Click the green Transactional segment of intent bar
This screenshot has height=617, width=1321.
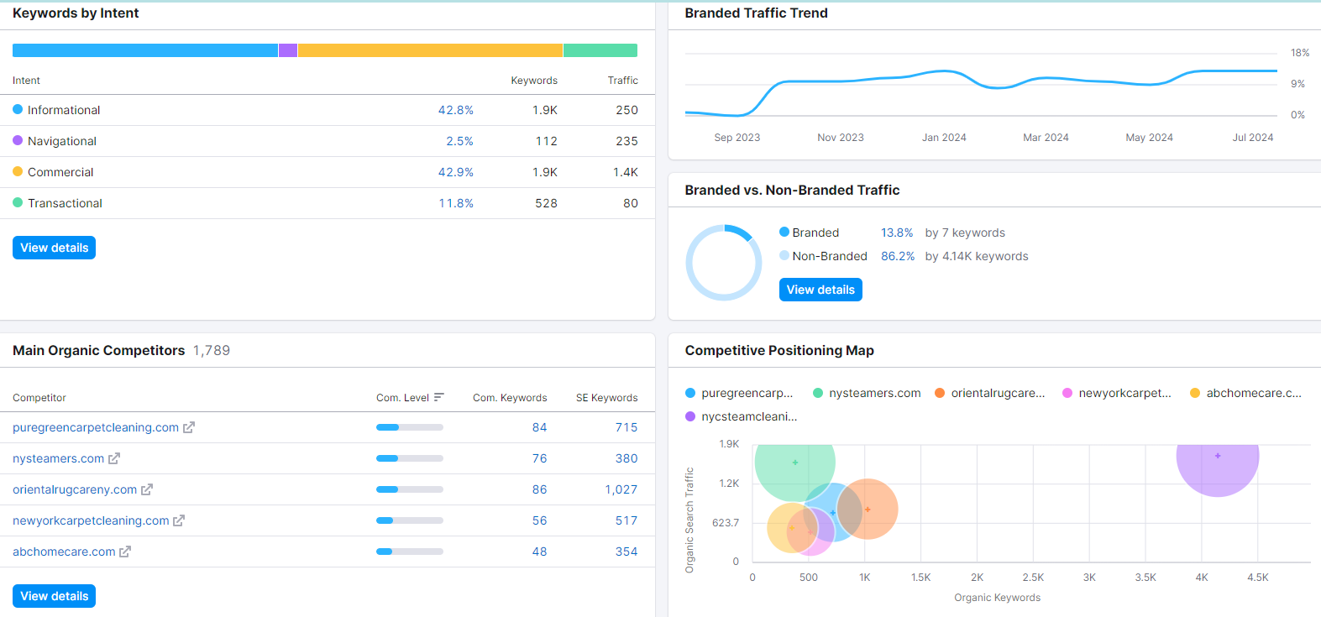600,50
